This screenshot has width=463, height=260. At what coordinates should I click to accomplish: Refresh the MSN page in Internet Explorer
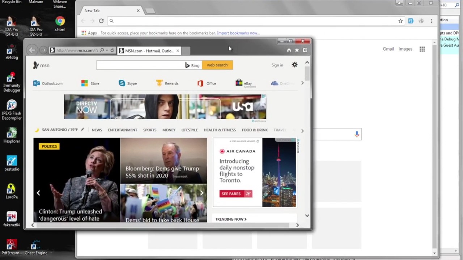click(x=112, y=51)
